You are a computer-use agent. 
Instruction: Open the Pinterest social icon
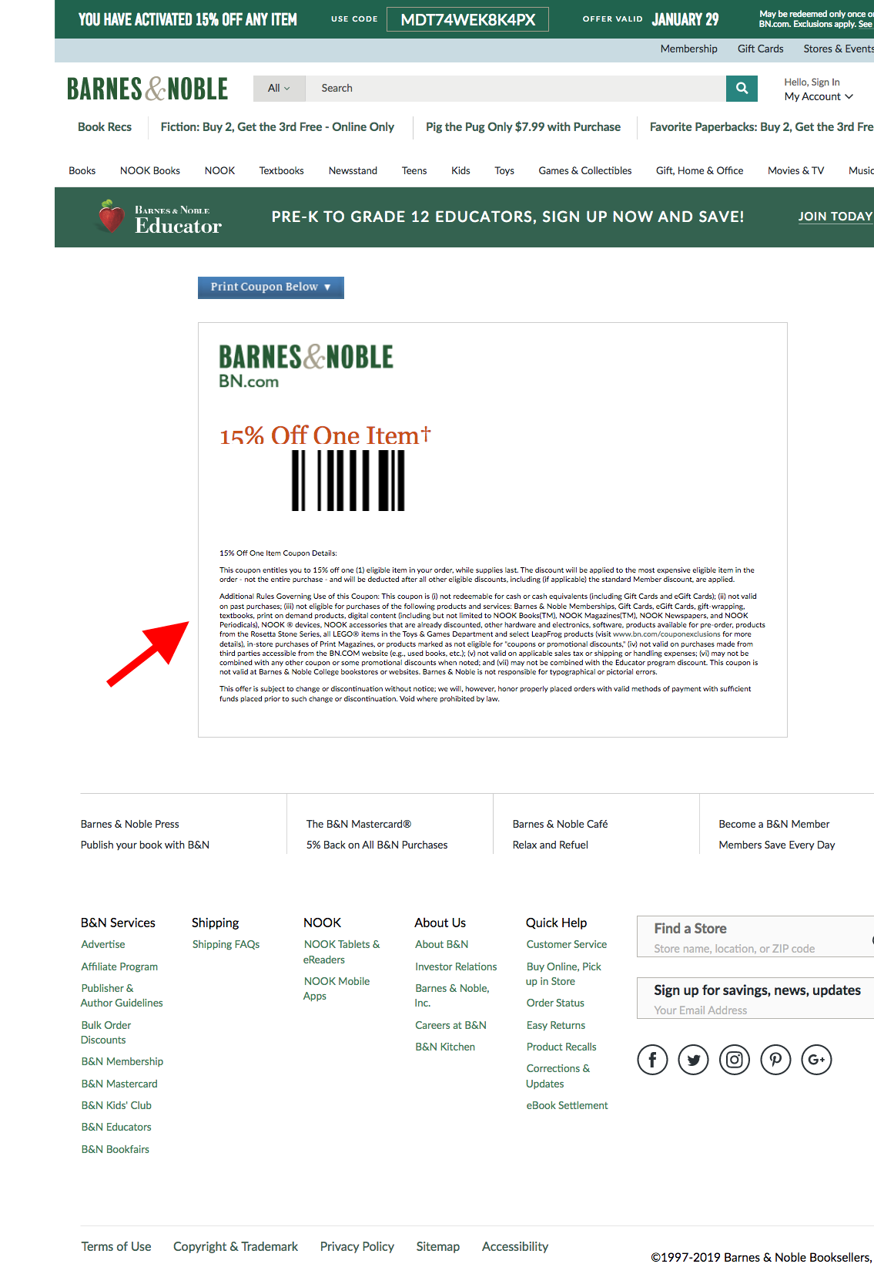775,1060
